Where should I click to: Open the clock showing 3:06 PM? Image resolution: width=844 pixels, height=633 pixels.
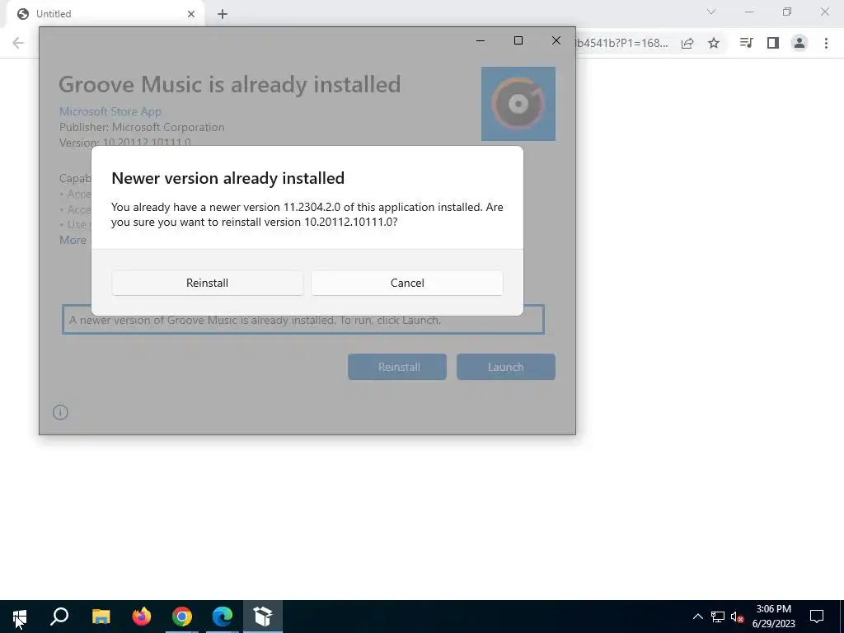[773, 617]
